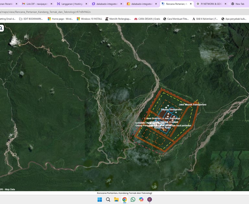Viewport: 249px width, 204px height.
Task: Open the etting Email d... bookmark
Action: (x=8, y=19)
